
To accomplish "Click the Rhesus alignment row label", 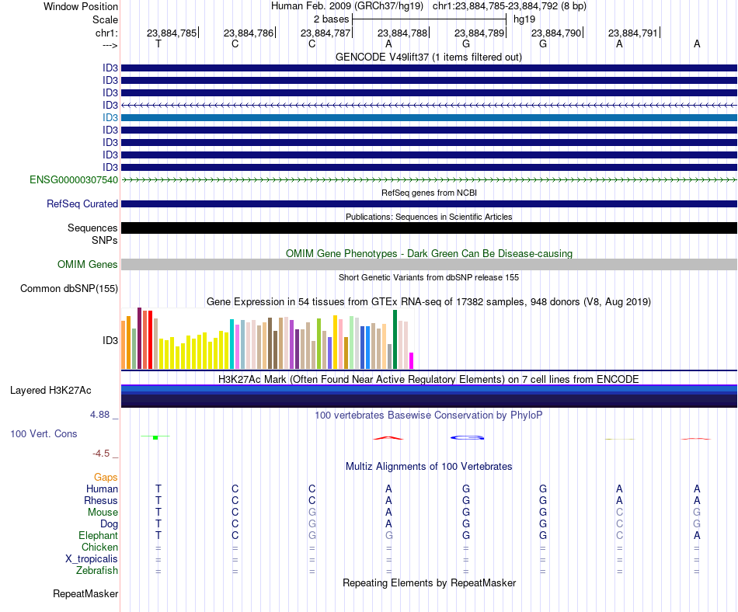I will pyautogui.click(x=101, y=500).
